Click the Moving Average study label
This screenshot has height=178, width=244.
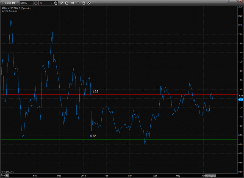(x=9, y=11)
